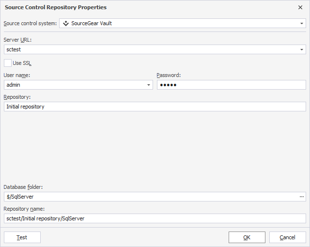310x247 pixels.
Task: Click the SourceGear Vault icon in the dropdown
Action: [x=66, y=24]
